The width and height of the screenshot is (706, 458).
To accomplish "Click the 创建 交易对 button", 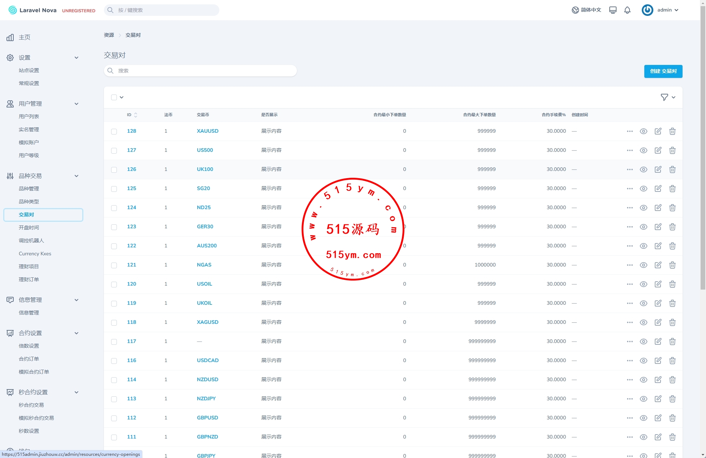I will (663, 71).
